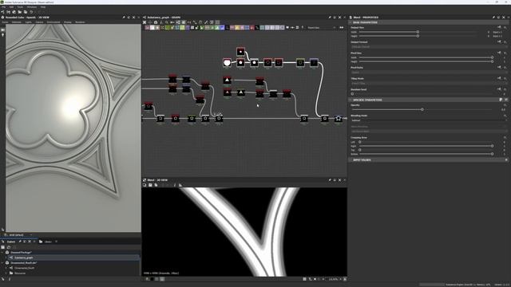The height and width of the screenshot is (287, 511).
Task: Switch to the Explorer tab
Action: coord(11,242)
